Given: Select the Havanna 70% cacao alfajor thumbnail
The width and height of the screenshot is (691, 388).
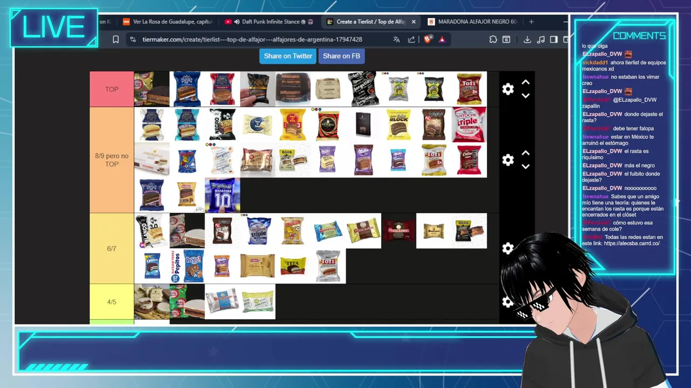Looking at the screenshot, I should (x=293, y=89).
